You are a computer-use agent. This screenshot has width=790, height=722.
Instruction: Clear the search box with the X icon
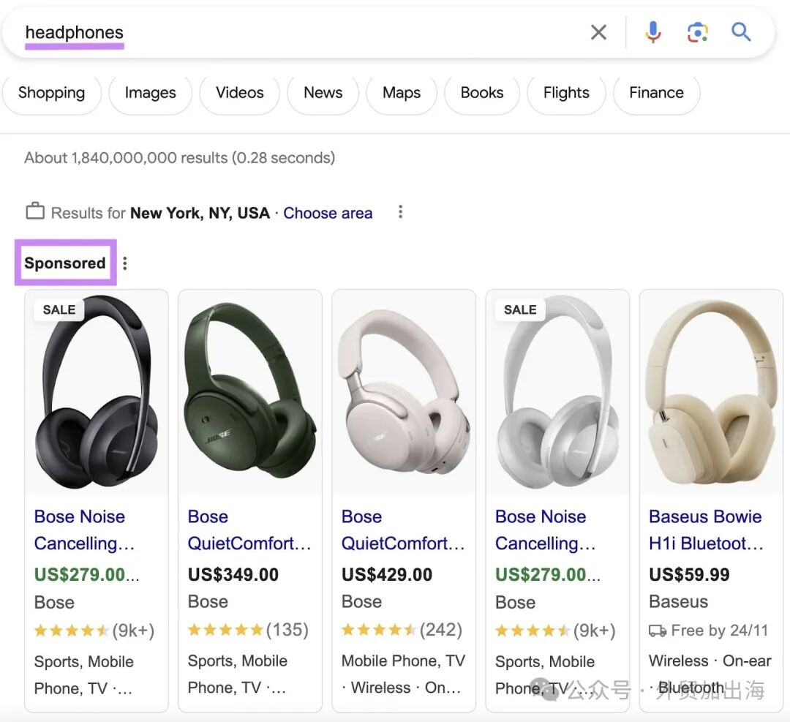tap(598, 32)
